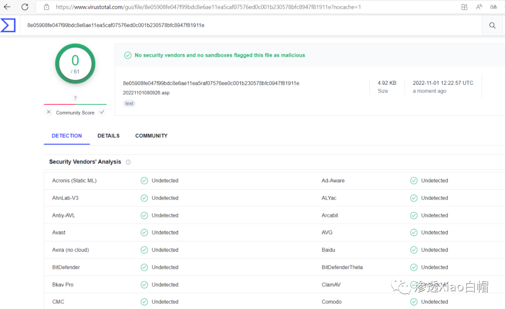Click the CMC vendor name
Screen dimensions: 505x309
(x=58, y=302)
